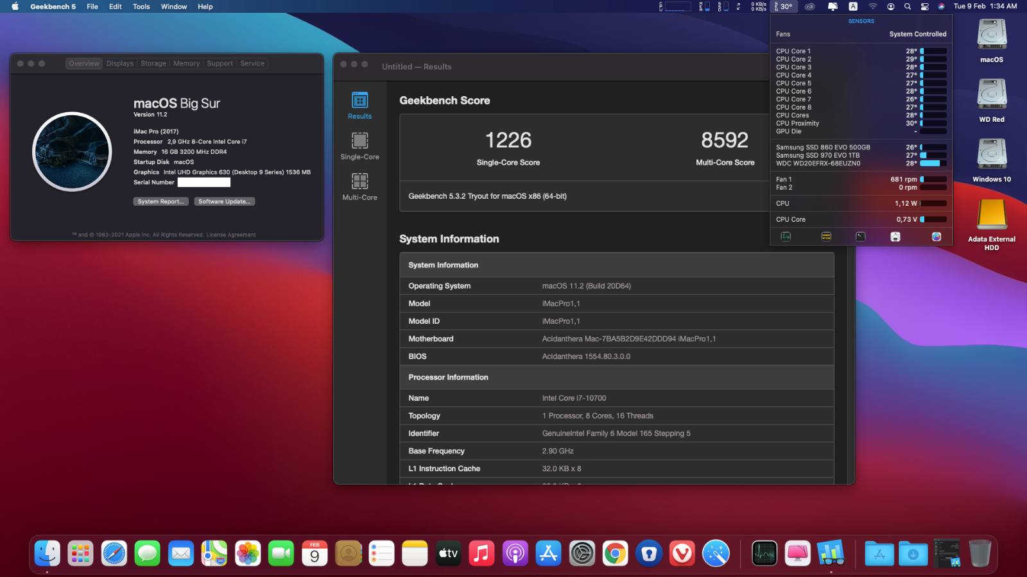Click the WDC WD20EFRX-68EUZN0 sensor row

click(x=861, y=163)
